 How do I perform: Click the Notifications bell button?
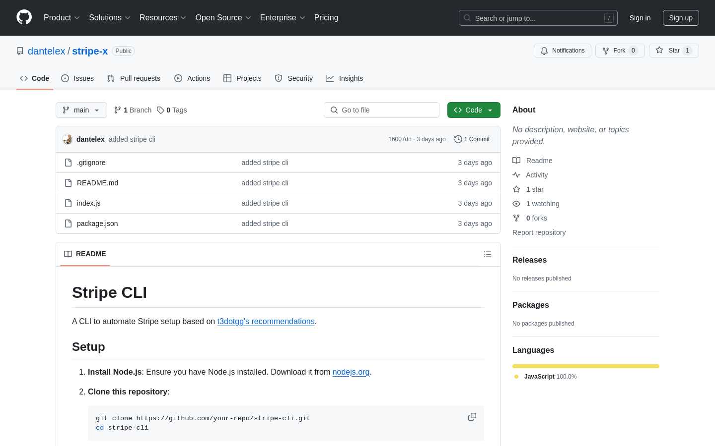pyautogui.click(x=563, y=51)
